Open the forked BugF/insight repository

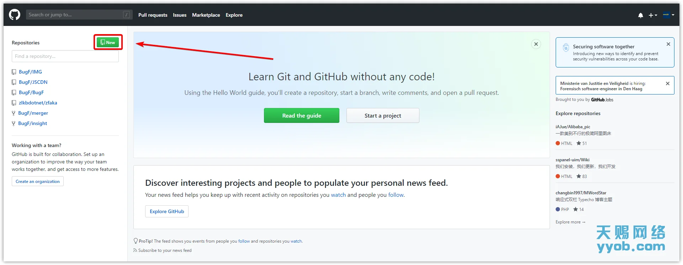(x=33, y=123)
